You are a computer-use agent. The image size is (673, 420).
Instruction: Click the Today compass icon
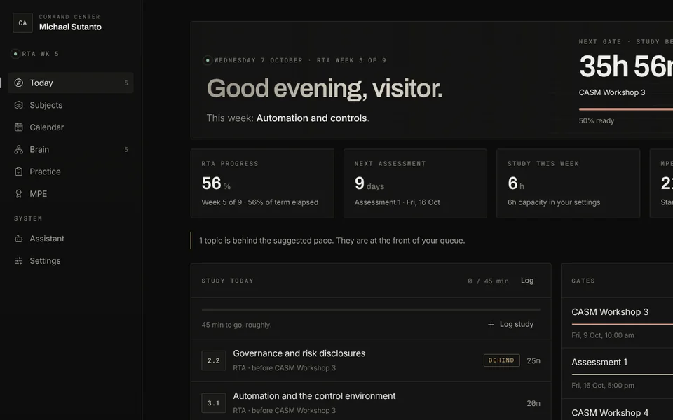18,83
